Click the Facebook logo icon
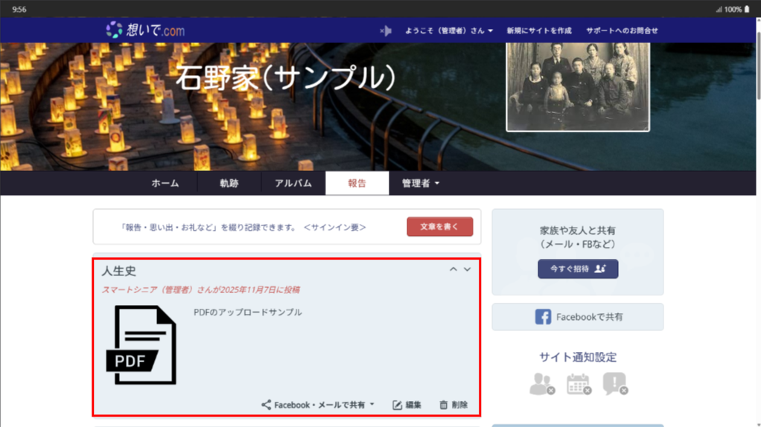Image resolution: width=761 pixels, height=427 pixels. (x=544, y=317)
